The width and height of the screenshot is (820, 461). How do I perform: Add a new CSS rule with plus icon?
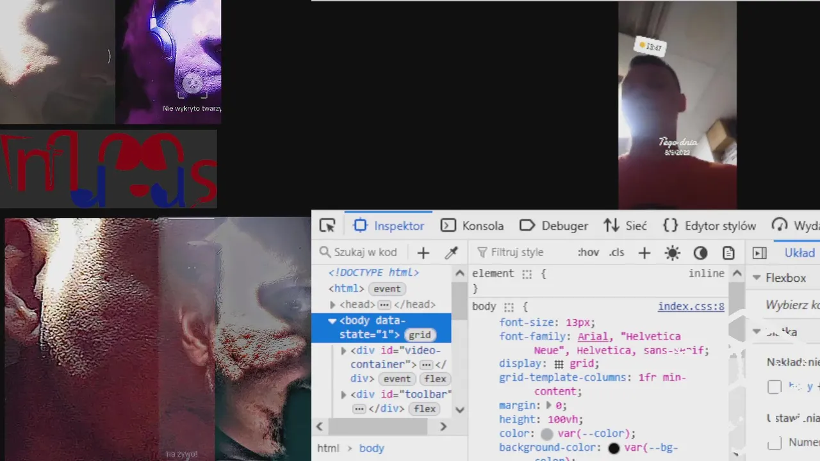644,253
